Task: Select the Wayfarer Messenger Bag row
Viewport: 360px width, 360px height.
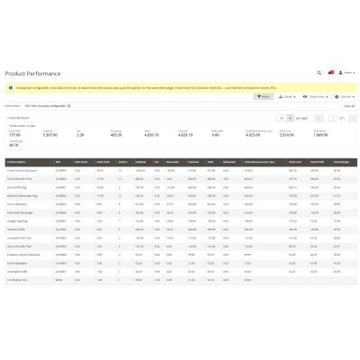Action: pos(181,195)
